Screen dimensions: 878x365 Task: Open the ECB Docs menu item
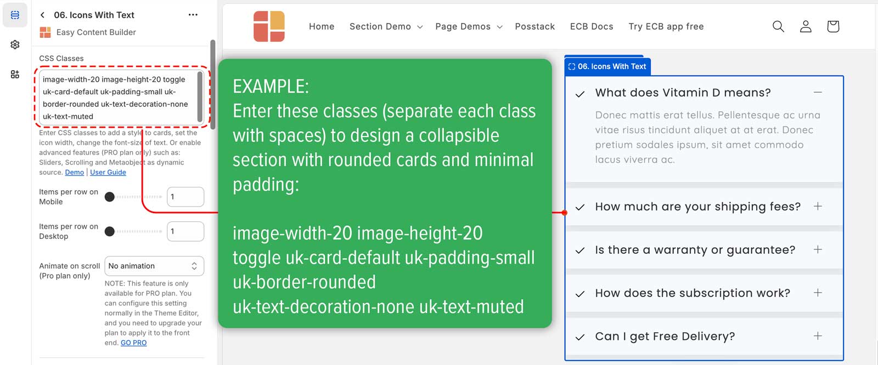click(592, 26)
